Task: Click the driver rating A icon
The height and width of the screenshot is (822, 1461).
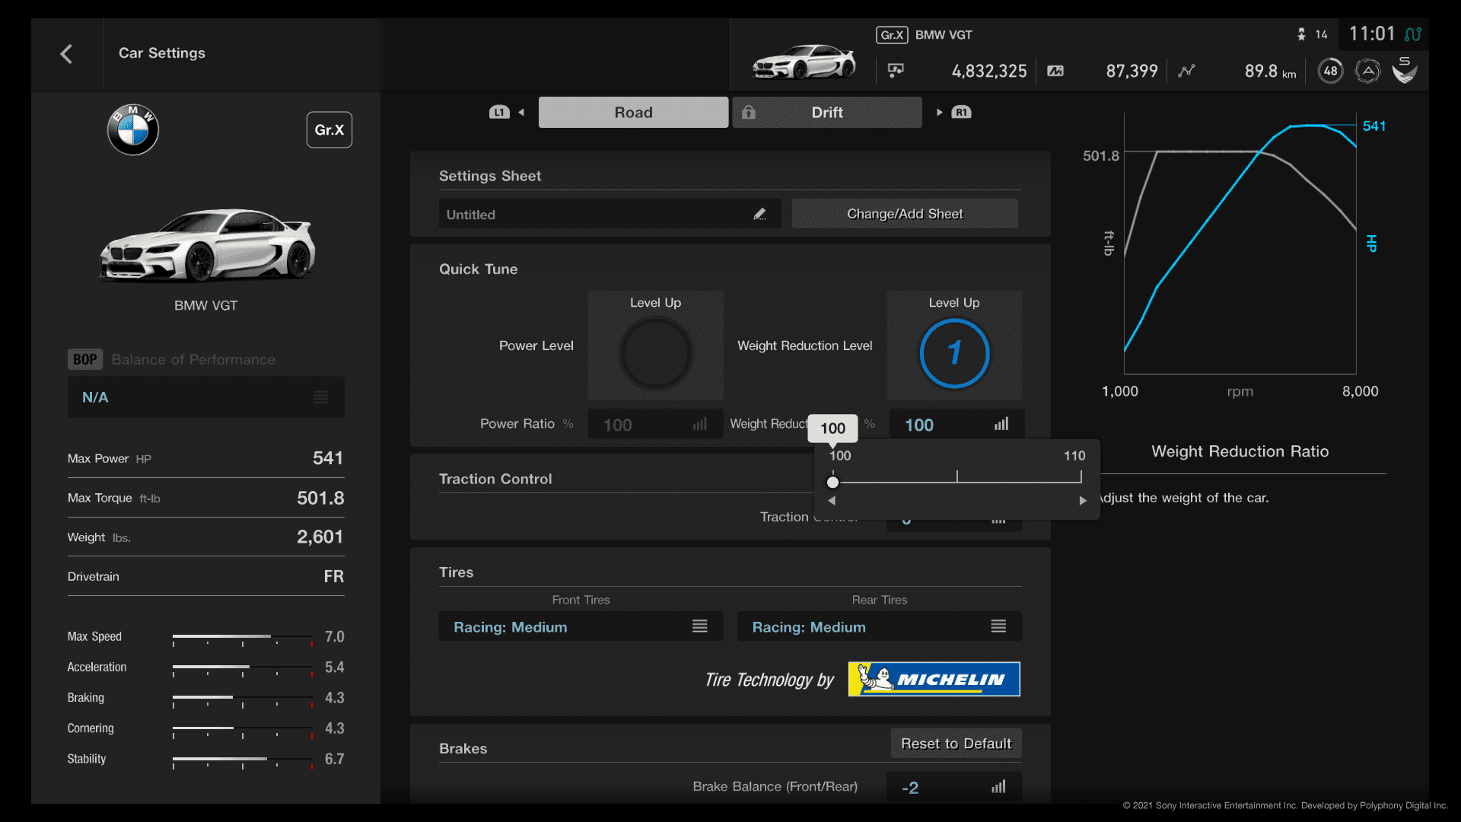Action: [1367, 71]
